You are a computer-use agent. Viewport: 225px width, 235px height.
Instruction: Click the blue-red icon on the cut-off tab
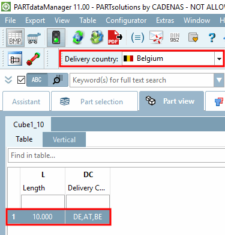coord(219,102)
